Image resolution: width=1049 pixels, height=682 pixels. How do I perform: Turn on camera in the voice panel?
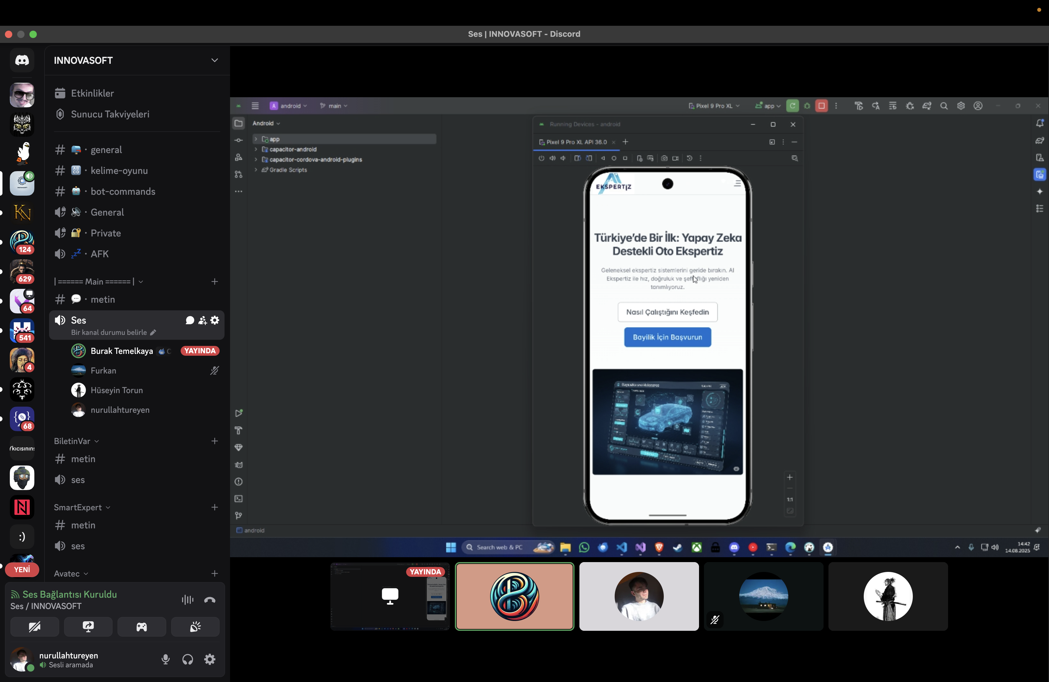35,626
